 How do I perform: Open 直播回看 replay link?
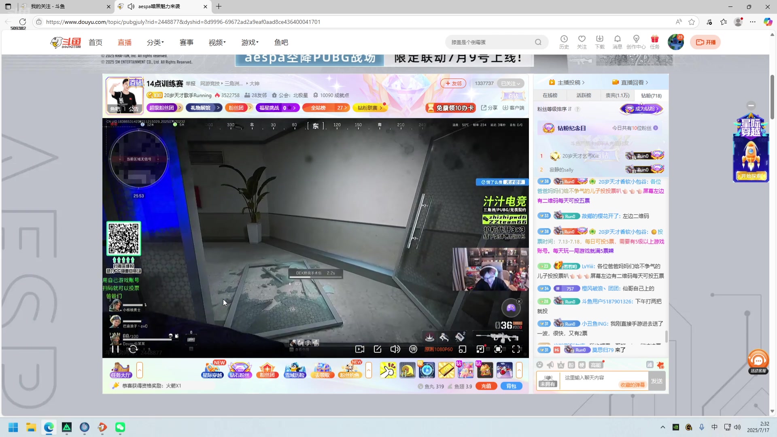(630, 83)
